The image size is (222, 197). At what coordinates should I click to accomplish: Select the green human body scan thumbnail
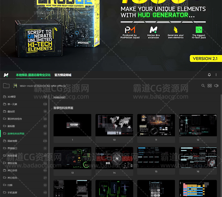point(114,188)
